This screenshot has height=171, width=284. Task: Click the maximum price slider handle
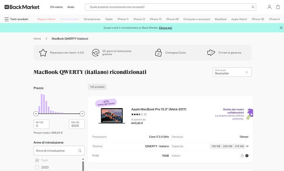82,114
